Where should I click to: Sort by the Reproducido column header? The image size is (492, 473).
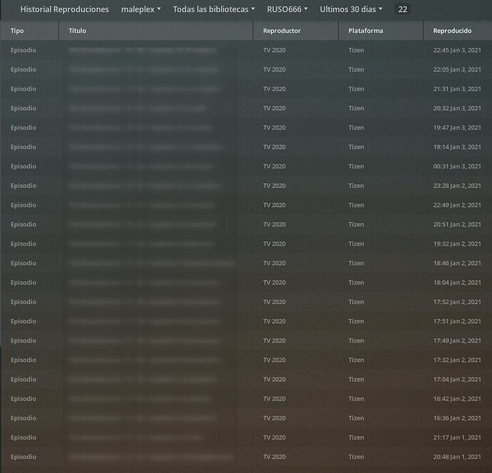click(458, 31)
